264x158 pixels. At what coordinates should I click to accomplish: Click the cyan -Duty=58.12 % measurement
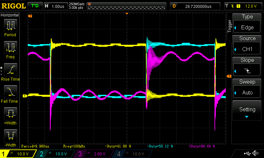click(x=160, y=146)
